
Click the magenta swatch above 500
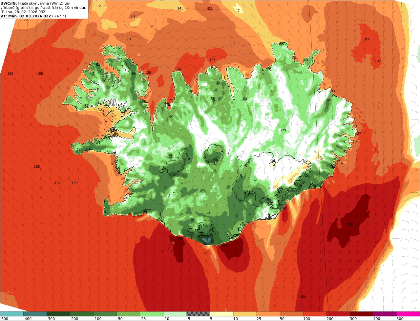[408, 314]
